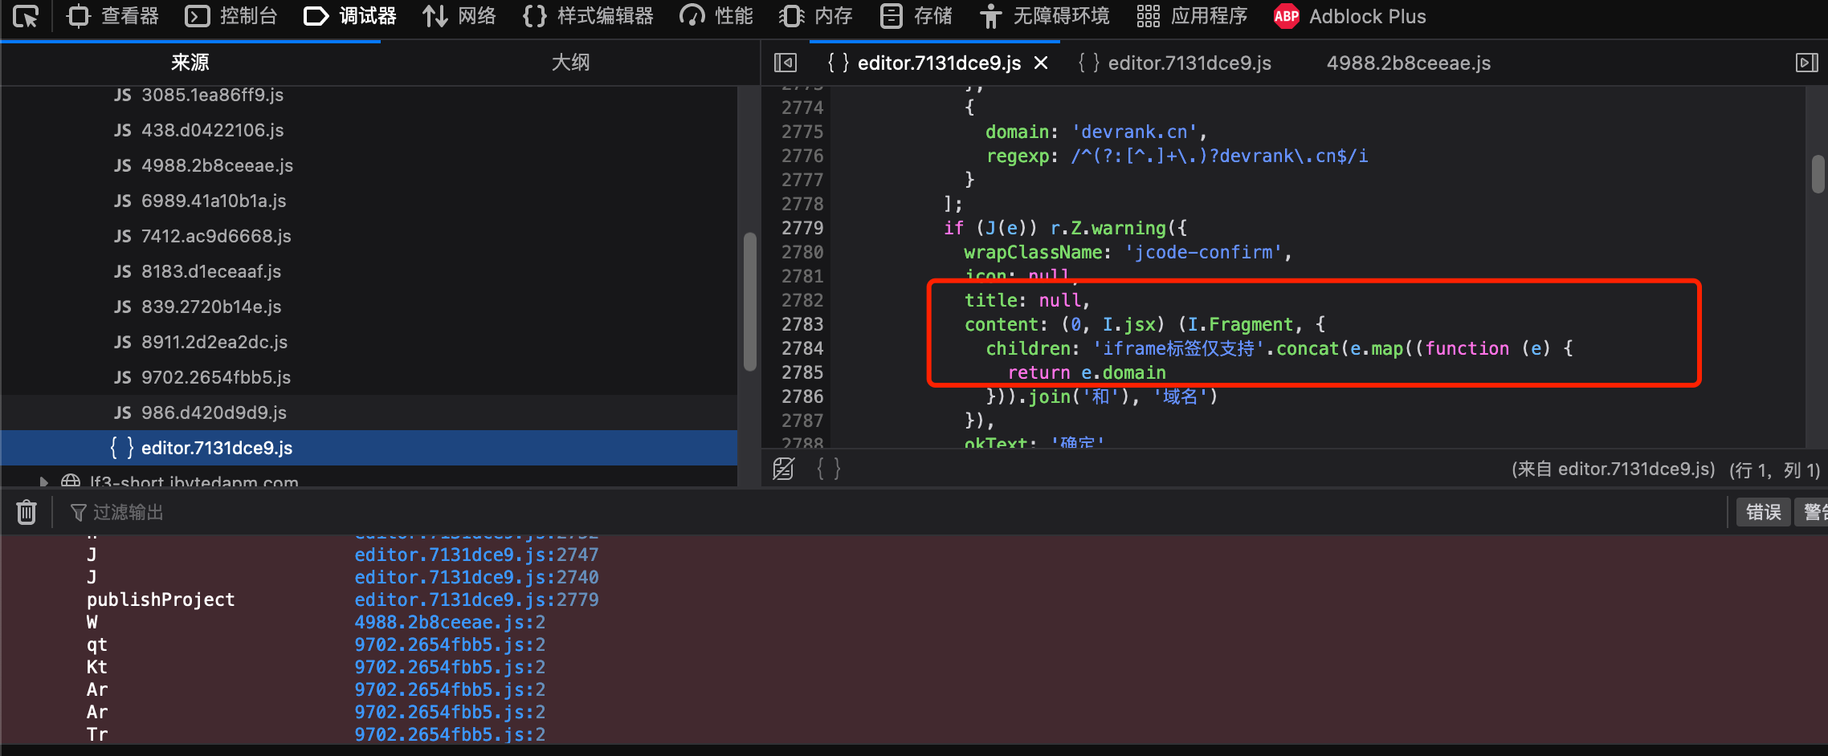
Task: Collapse the right side pane icon
Action: (1807, 63)
